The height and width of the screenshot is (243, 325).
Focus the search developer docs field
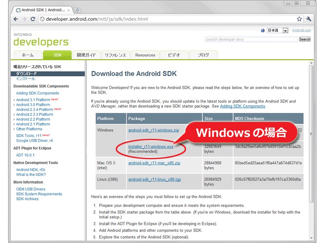251,39
